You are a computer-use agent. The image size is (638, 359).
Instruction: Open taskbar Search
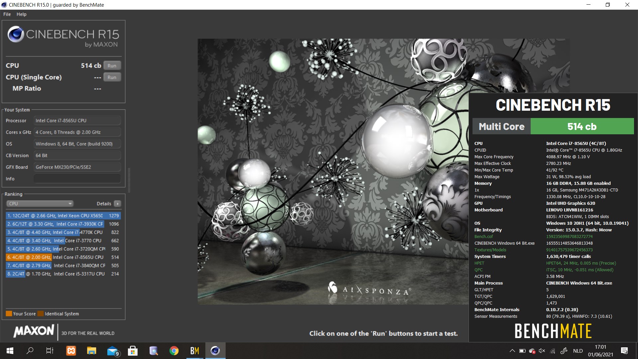pyautogui.click(x=30, y=351)
